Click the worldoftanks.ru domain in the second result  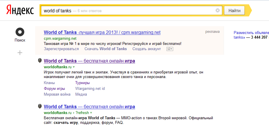click(57, 113)
